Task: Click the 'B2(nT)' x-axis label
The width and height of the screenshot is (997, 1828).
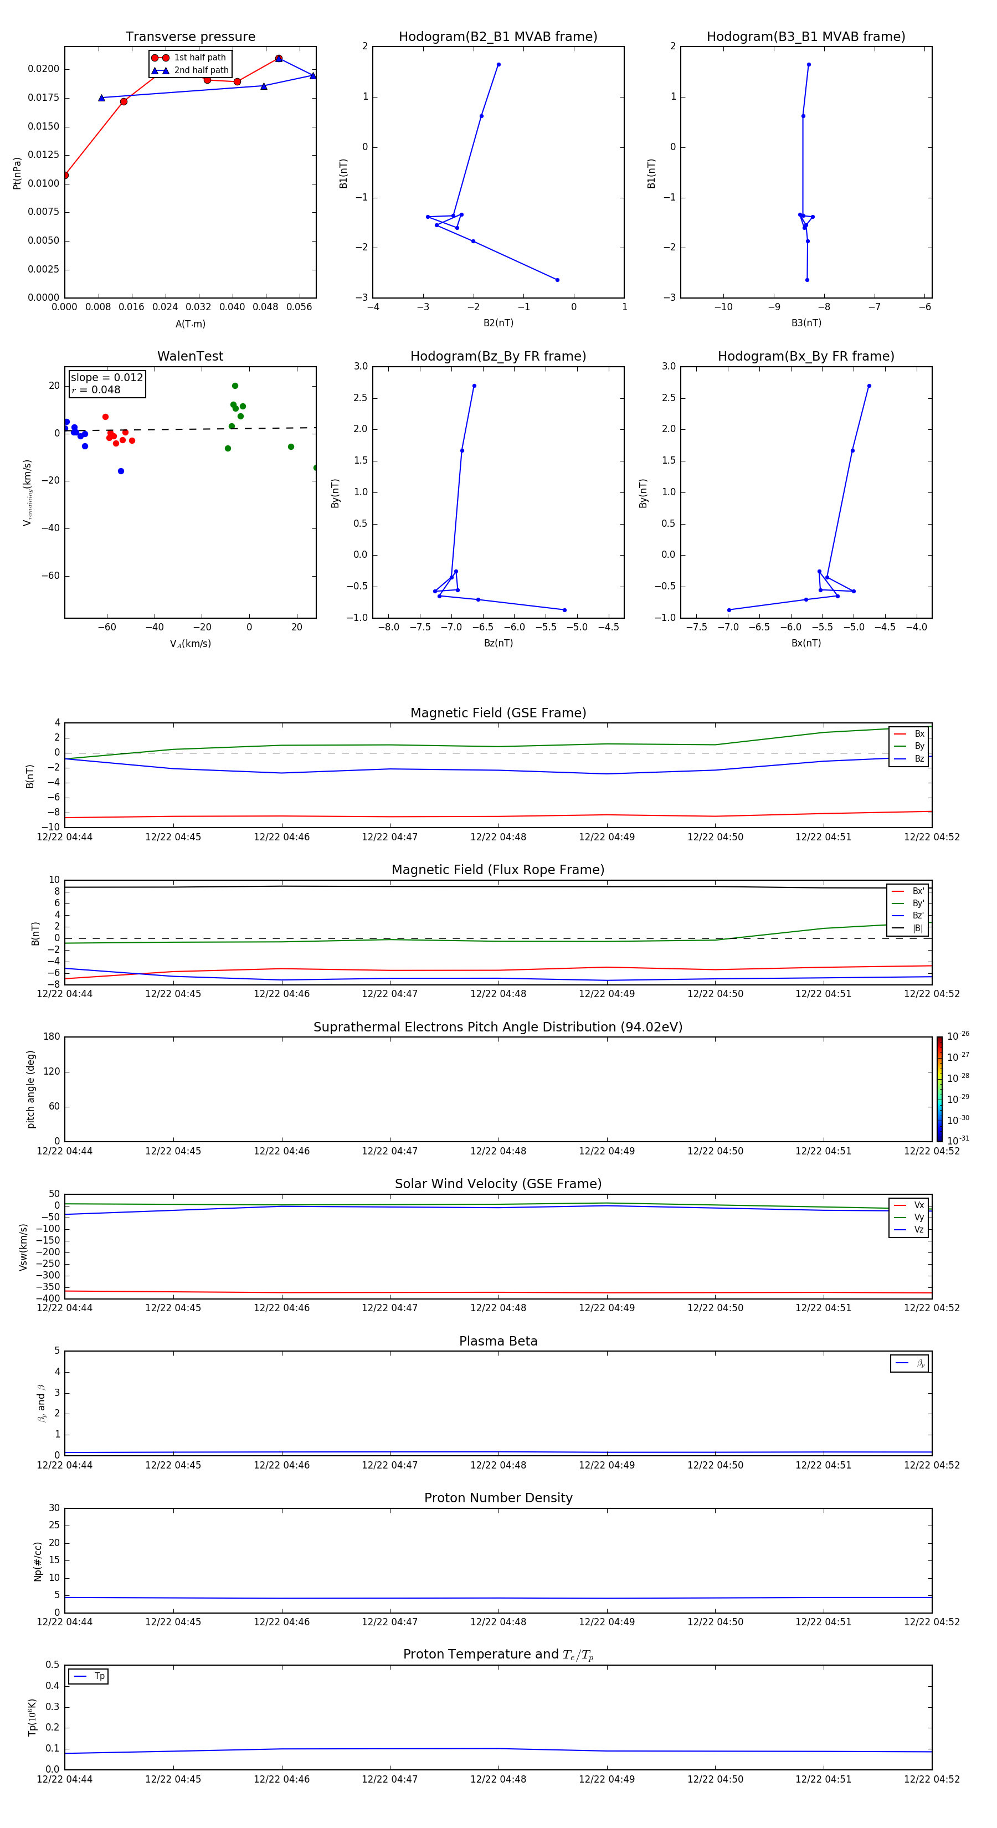Action: (498, 323)
